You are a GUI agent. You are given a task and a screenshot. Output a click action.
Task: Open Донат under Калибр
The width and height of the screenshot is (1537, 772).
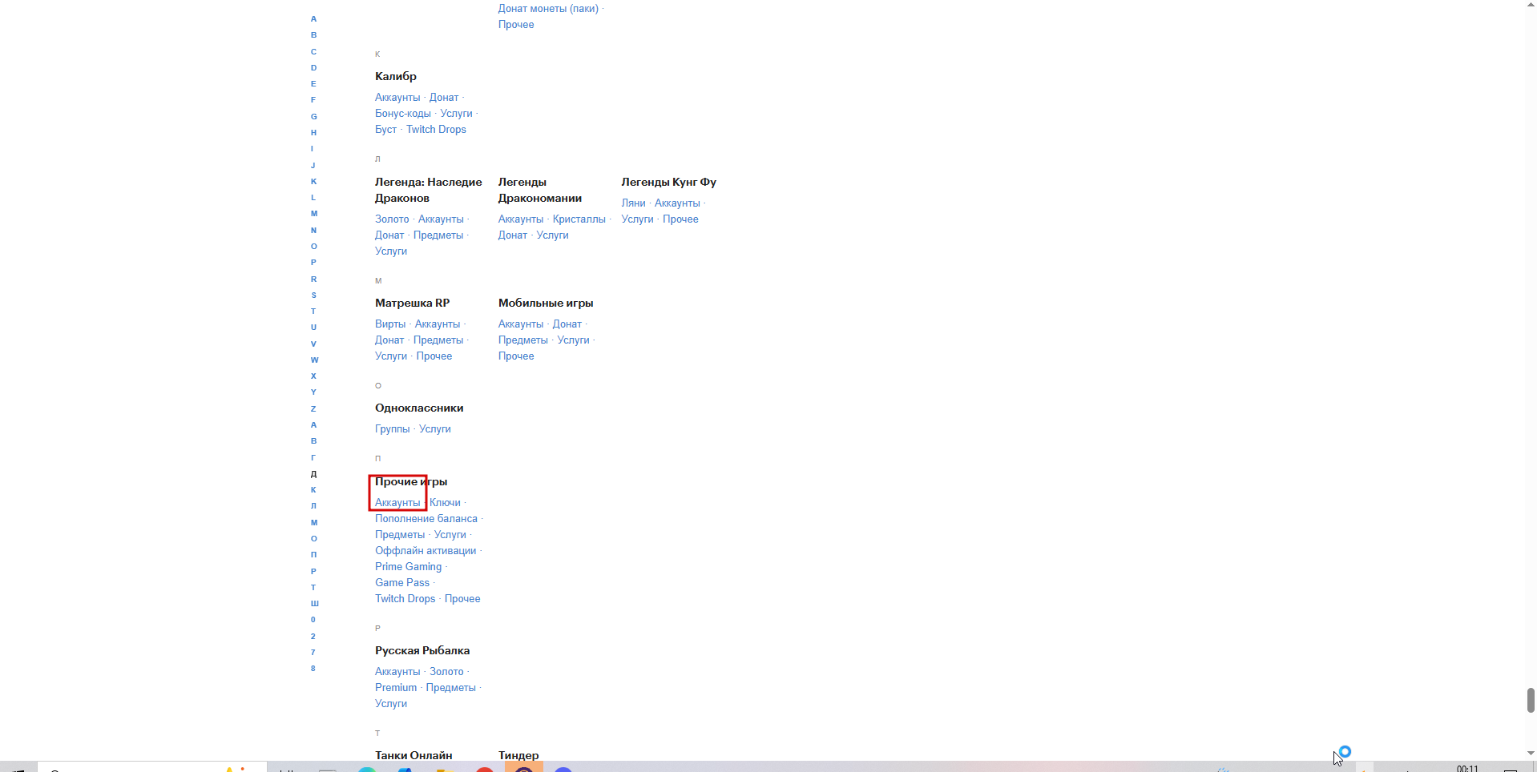pos(444,98)
